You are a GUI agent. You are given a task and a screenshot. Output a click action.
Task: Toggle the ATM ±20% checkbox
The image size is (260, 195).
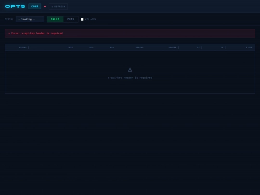[x=82, y=19]
